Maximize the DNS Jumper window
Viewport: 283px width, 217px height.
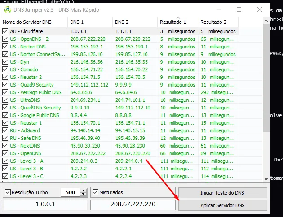click(x=239, y=9)
